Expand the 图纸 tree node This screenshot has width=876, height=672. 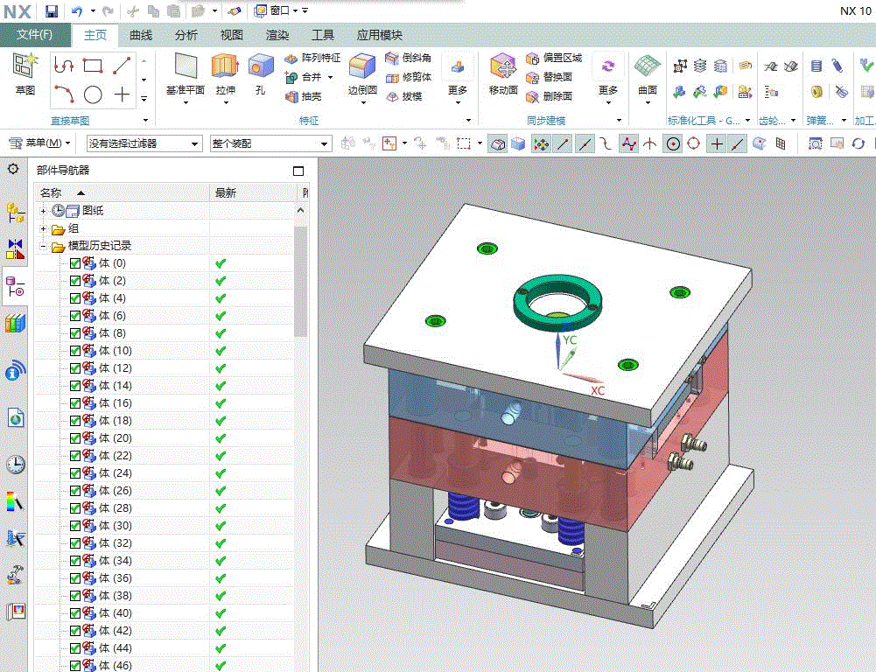coord(43,211)
